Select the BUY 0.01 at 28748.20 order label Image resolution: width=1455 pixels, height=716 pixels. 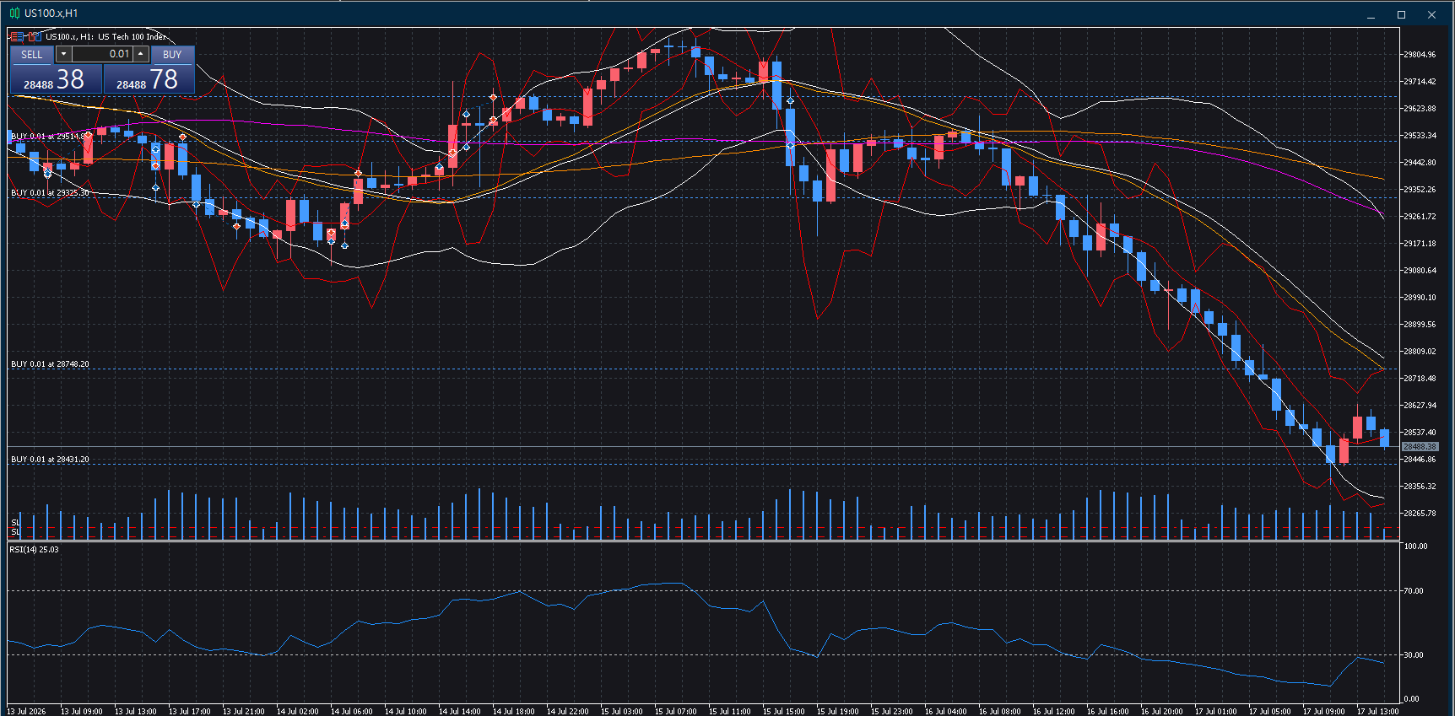(50, 364)
